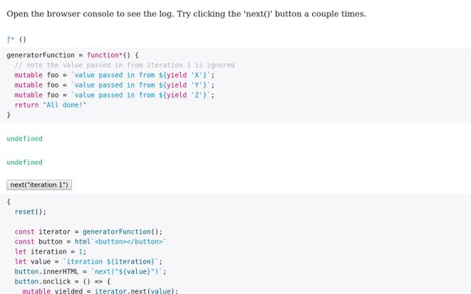The width and height of the screenshot is (471, 294).
Task: Click the reset(); code line
Action: click(x=30, y=212)
